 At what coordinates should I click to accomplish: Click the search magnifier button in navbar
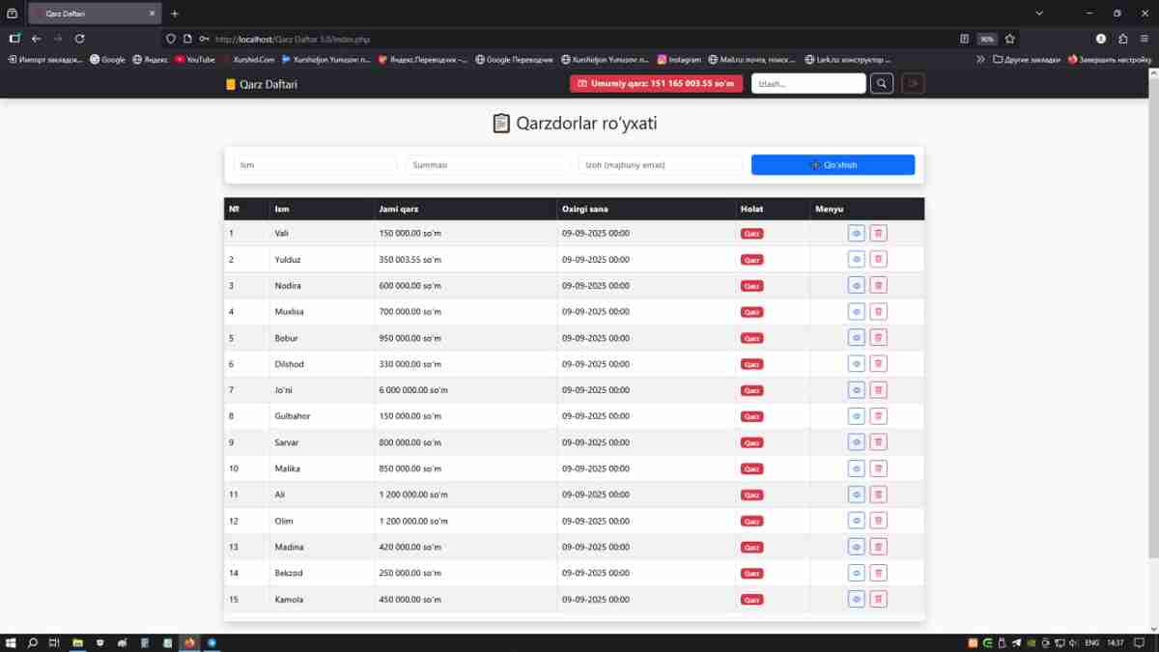(881, 84)
